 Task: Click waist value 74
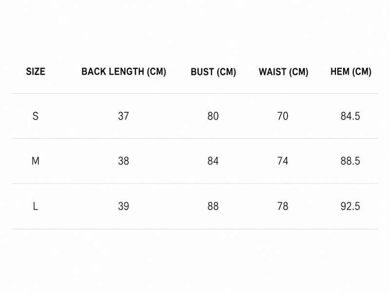coord(283,161)
